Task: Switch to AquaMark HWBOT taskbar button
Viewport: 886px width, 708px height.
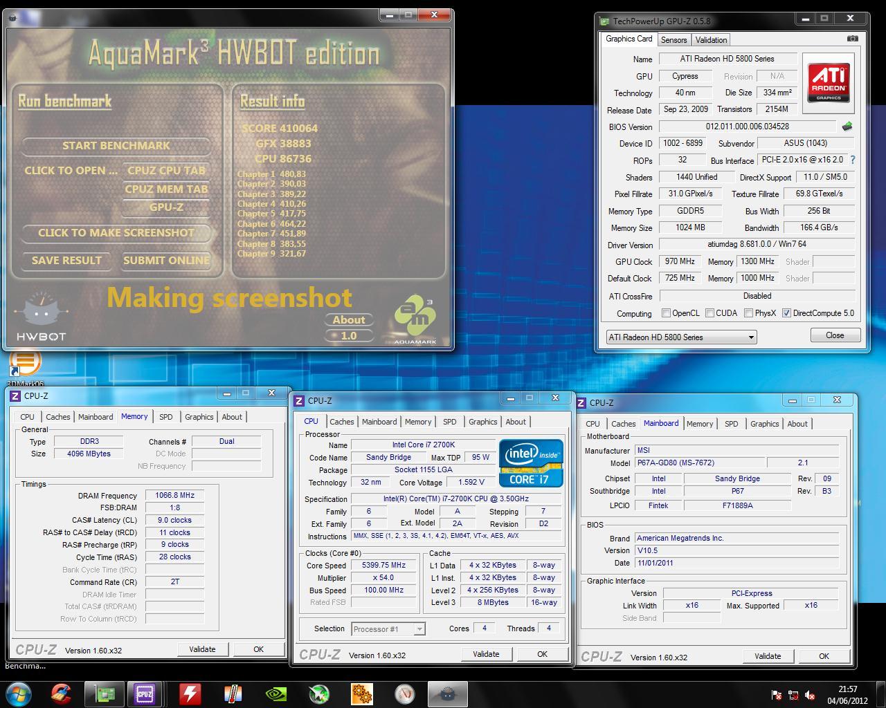Action: [x=447, y=693]
